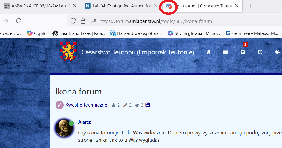This screenshot has height=148, width=282.
Task: Click the Kwestie techniczne wrench icon
Action: (x=60, y=105)
